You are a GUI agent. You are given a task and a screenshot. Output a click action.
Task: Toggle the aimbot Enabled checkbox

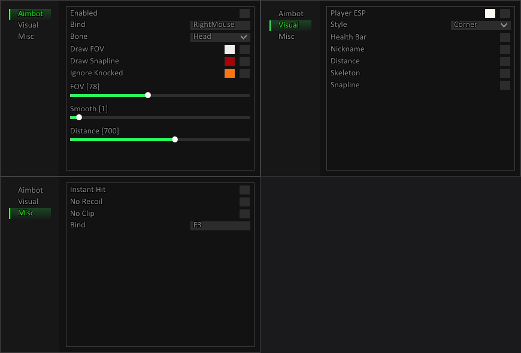click(x=244, y=13)
